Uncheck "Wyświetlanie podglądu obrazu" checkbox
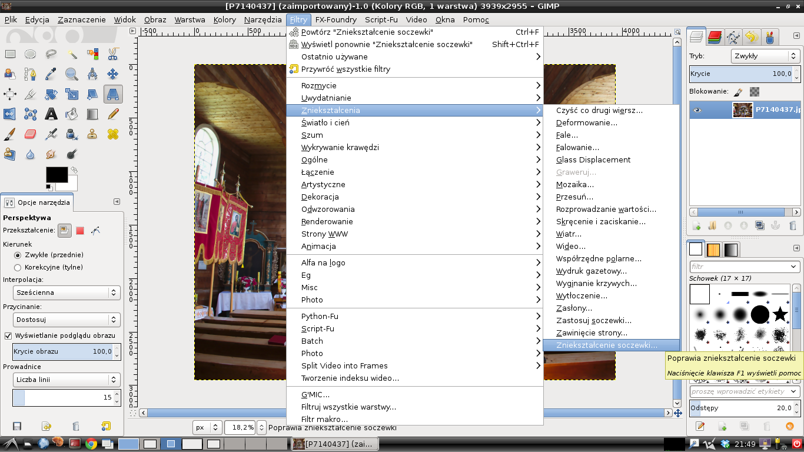This screenshot has height=452, width=804. [8, 335]
